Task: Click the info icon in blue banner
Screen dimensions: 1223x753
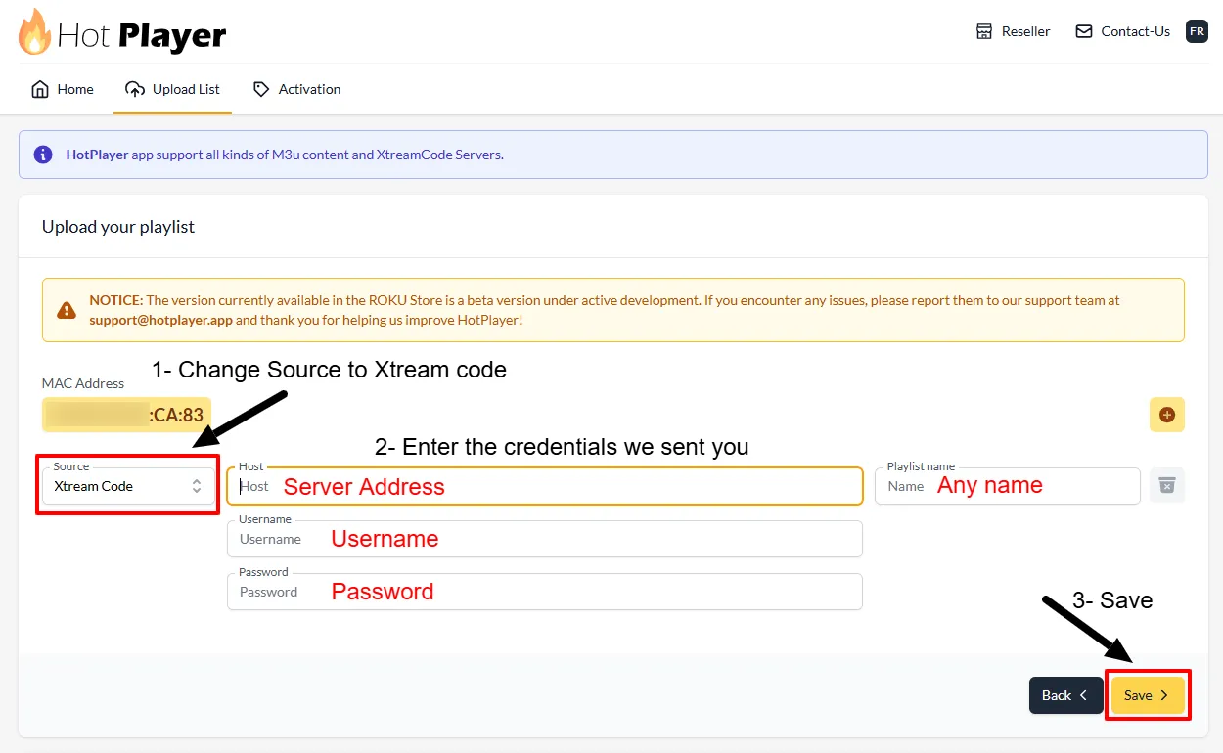Action: coord(43,155)
